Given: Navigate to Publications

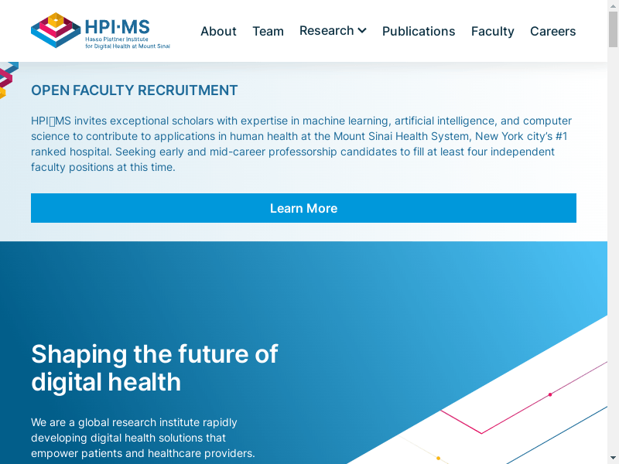Looking at the screenshot, I should [x=419, y=31].
